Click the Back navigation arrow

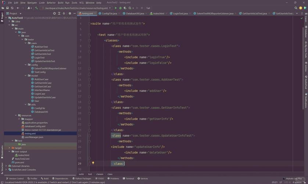18,8
